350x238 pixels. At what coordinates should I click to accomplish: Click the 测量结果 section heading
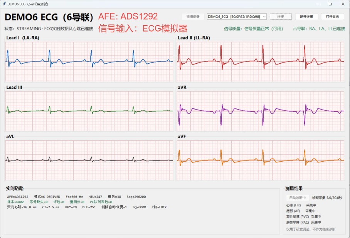(x=294, y=188)
